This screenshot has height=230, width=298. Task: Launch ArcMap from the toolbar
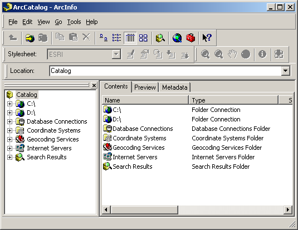[x=177, y=38]
